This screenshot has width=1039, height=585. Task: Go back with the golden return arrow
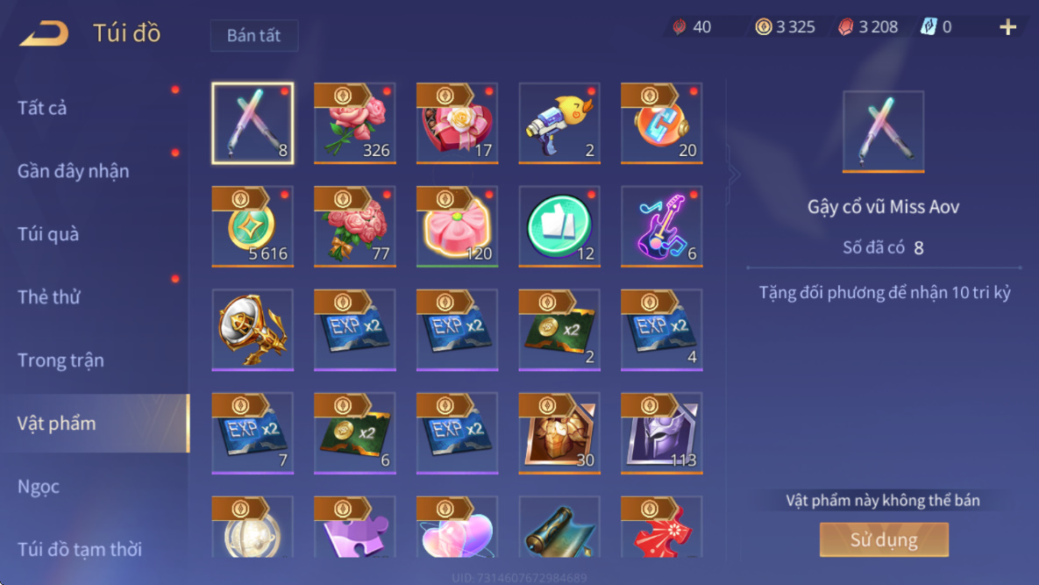(x=44, y=33)
